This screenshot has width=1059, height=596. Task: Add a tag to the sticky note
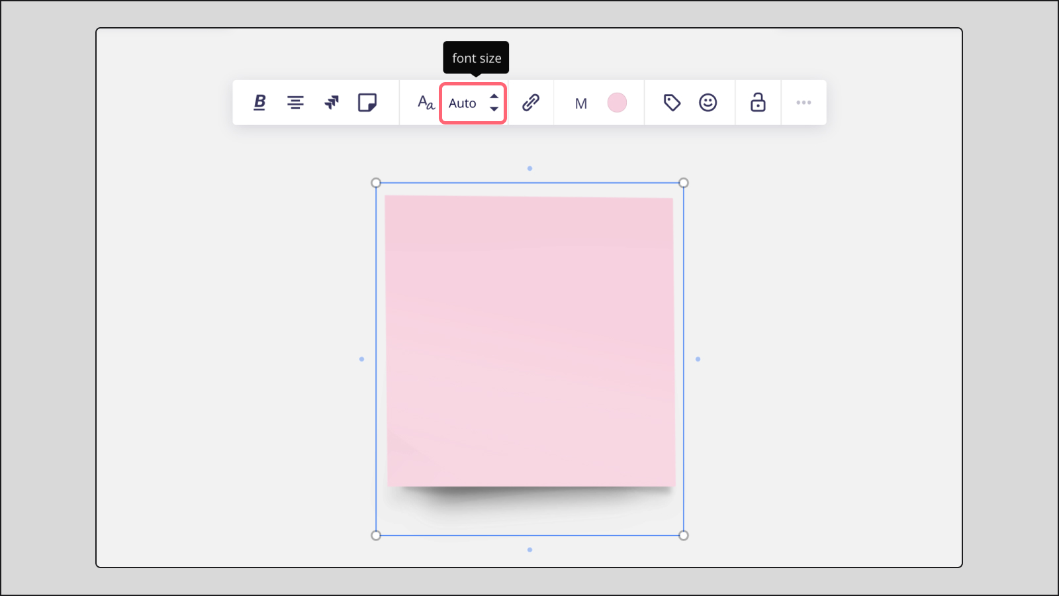point(671,103)
